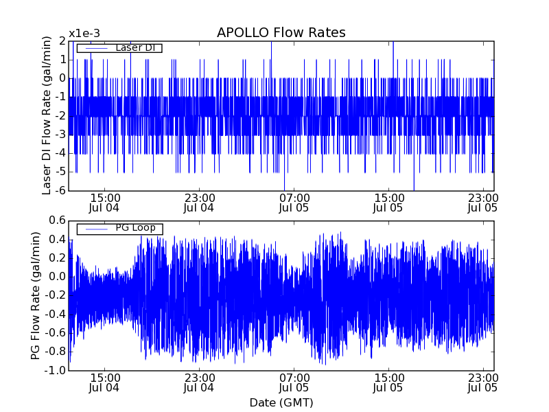Click the '2' tick on Laser DI y-axis

62,41
